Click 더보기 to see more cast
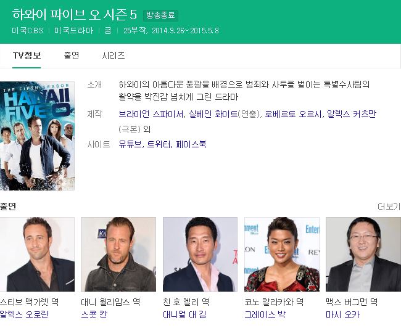This screenshot has height=328, width=401. click(389, 207)
